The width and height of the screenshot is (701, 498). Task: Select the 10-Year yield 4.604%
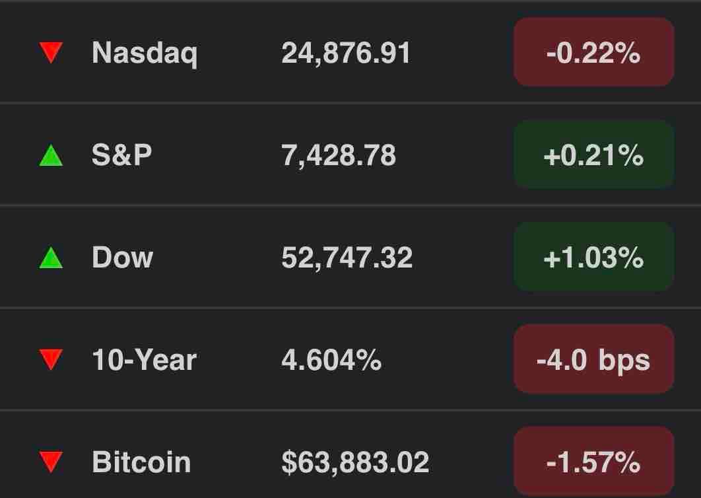click(x=331, y=360)
